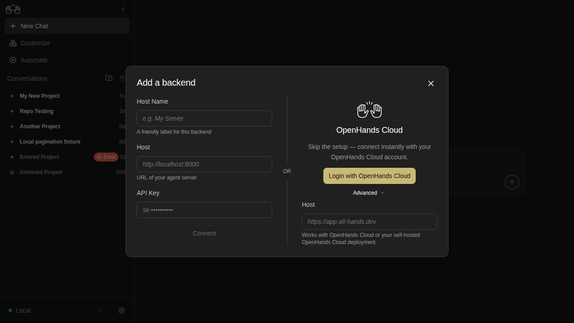Close the Add a backend dialog
Screen dimensions: 574x323
431,83
